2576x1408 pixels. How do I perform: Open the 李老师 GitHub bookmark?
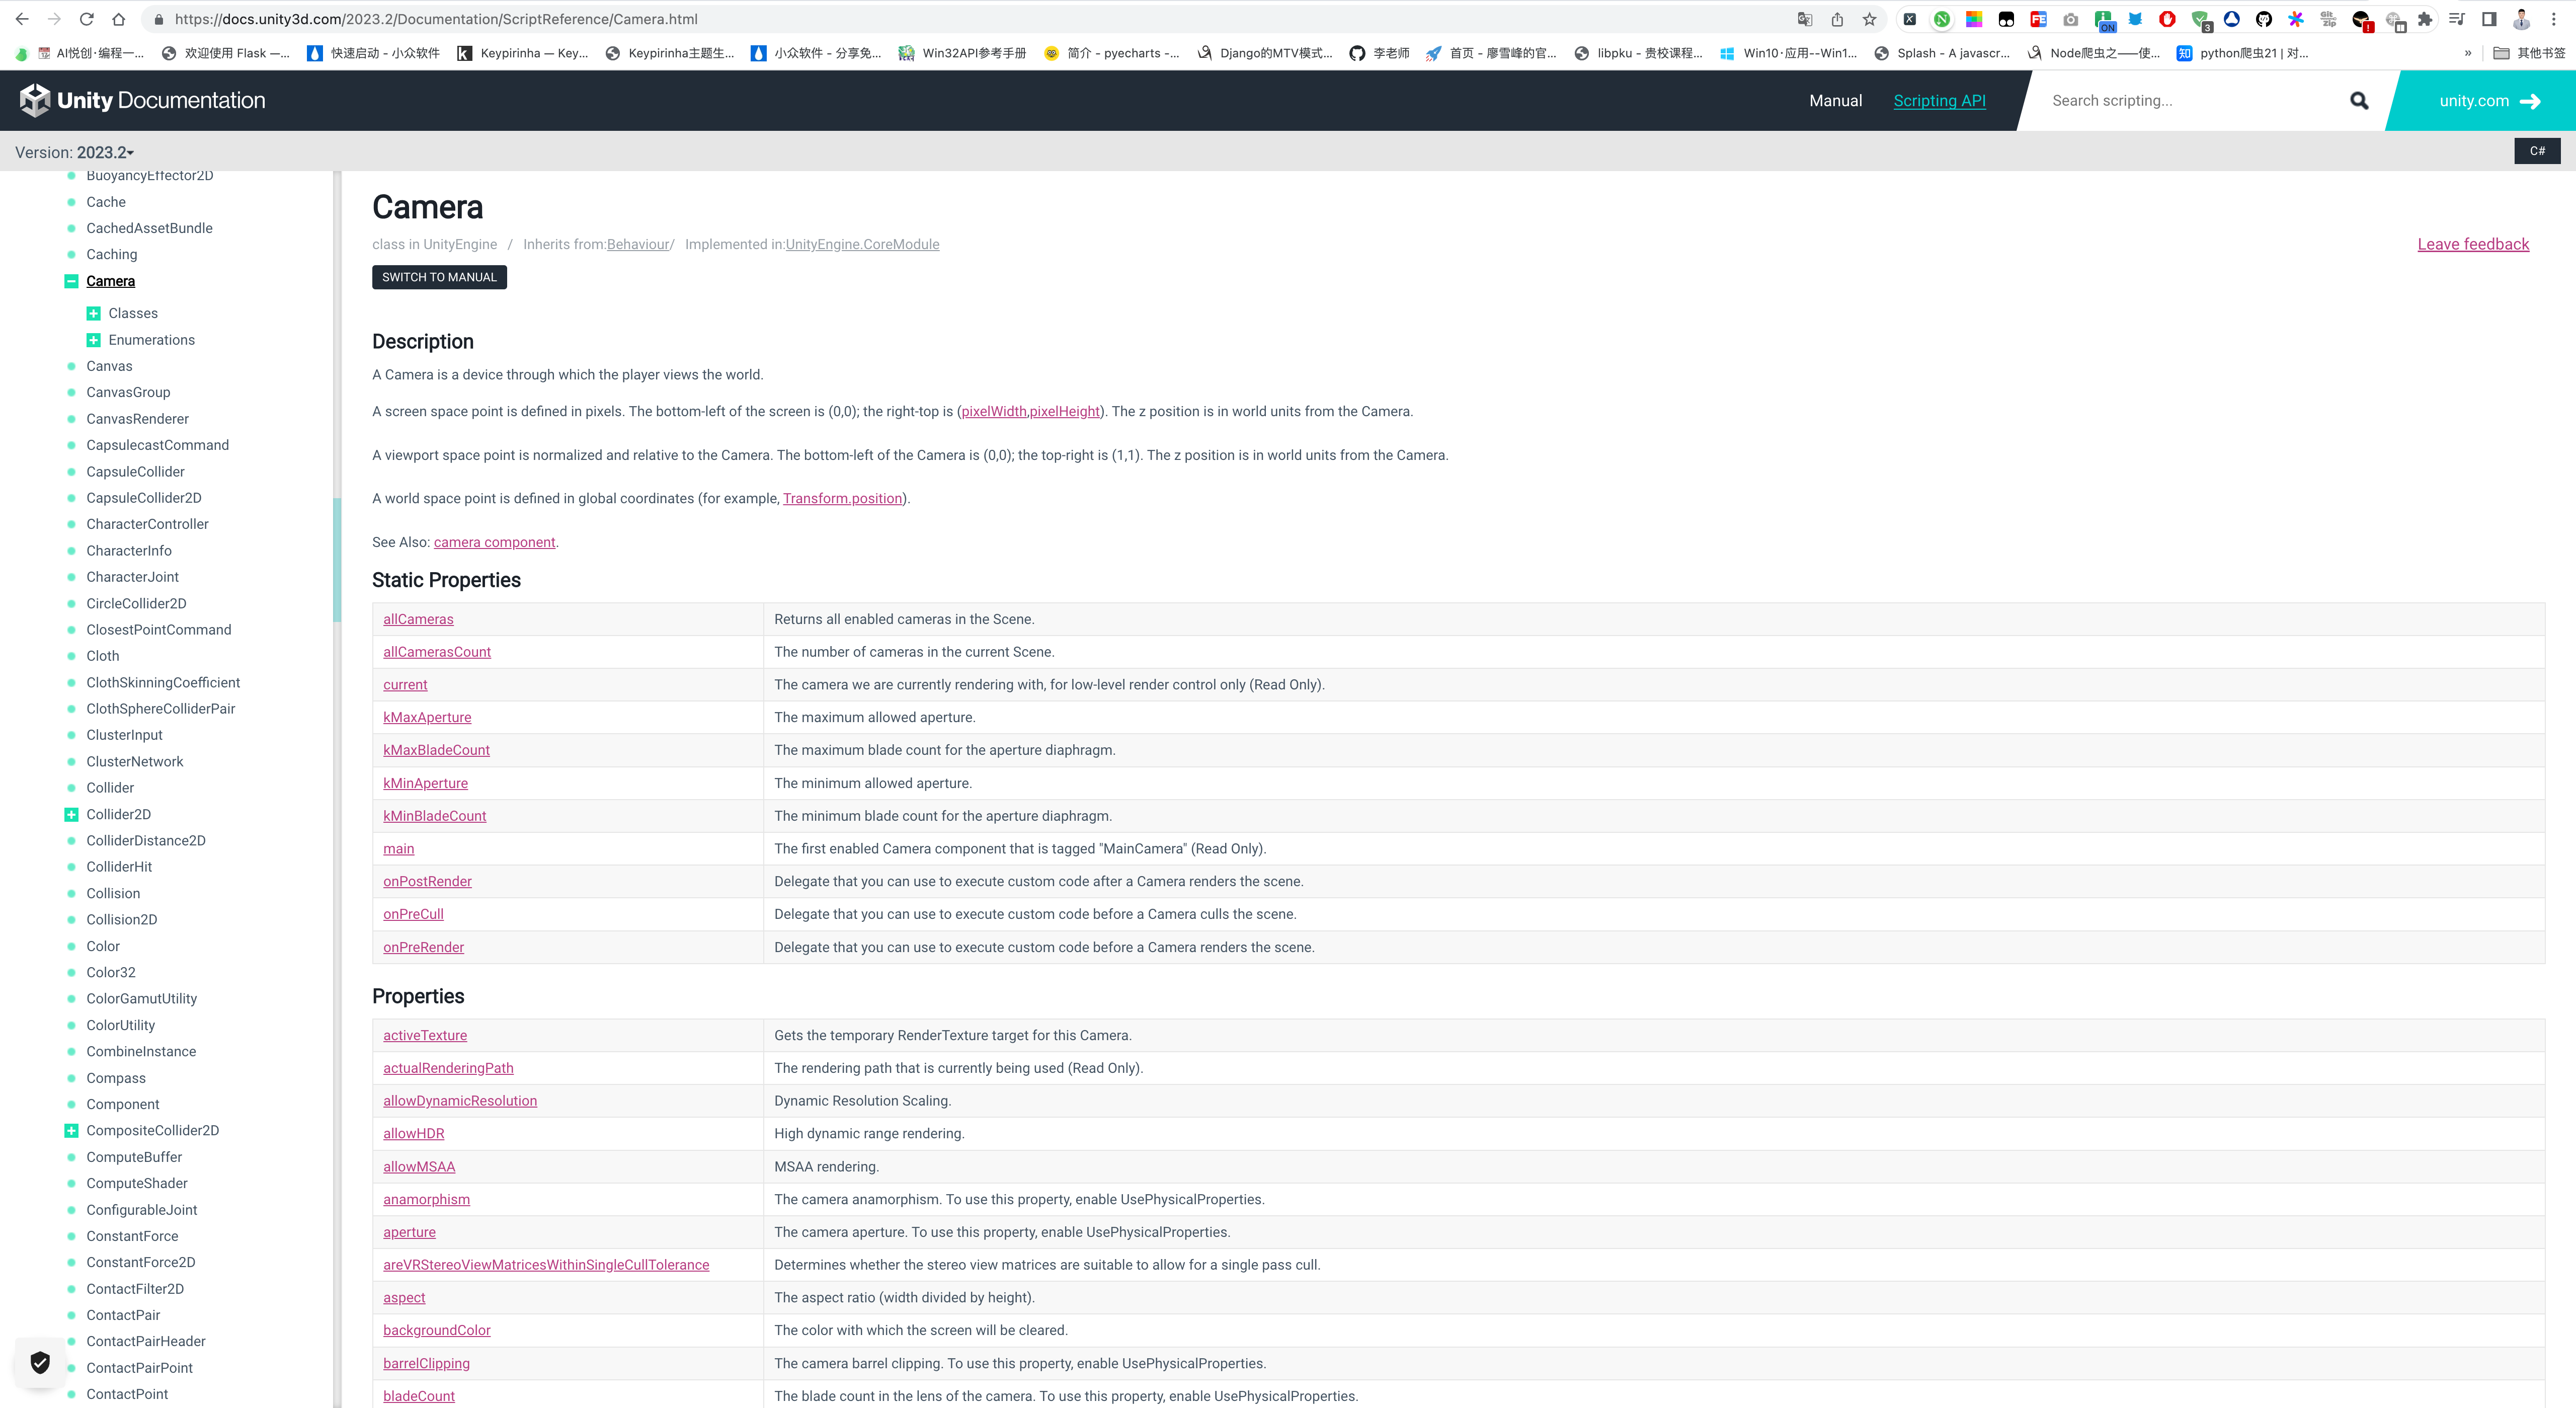1379,53
